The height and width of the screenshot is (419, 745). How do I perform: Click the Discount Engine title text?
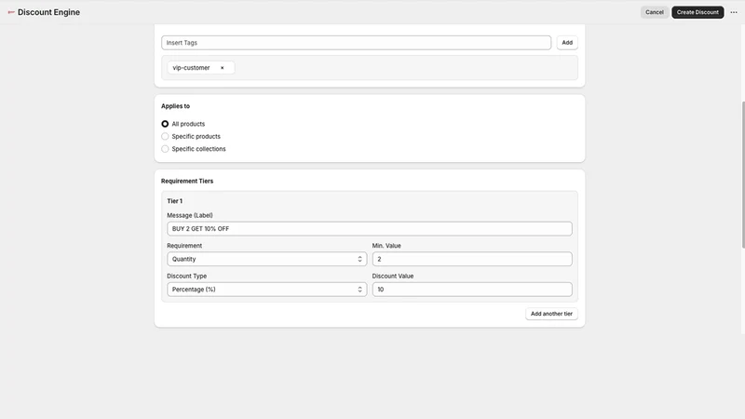tap(49, 12)
